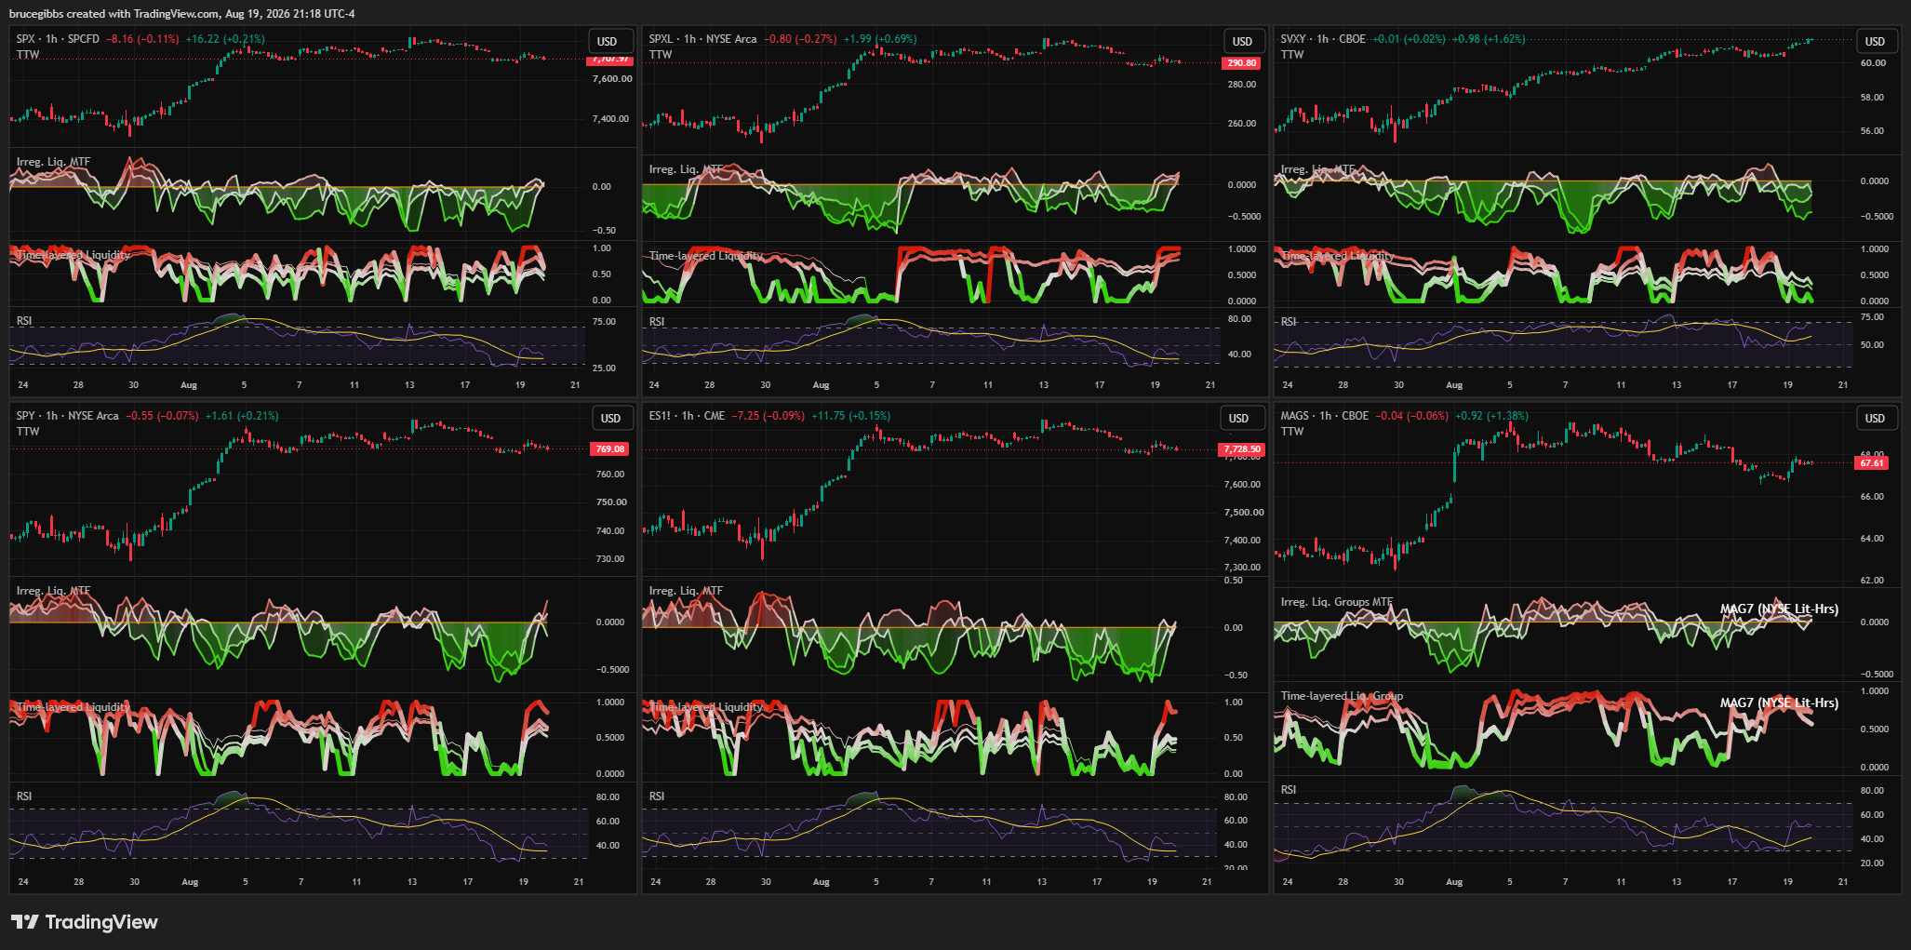Open the USD currency selector on SPX chart

[608, 42]
